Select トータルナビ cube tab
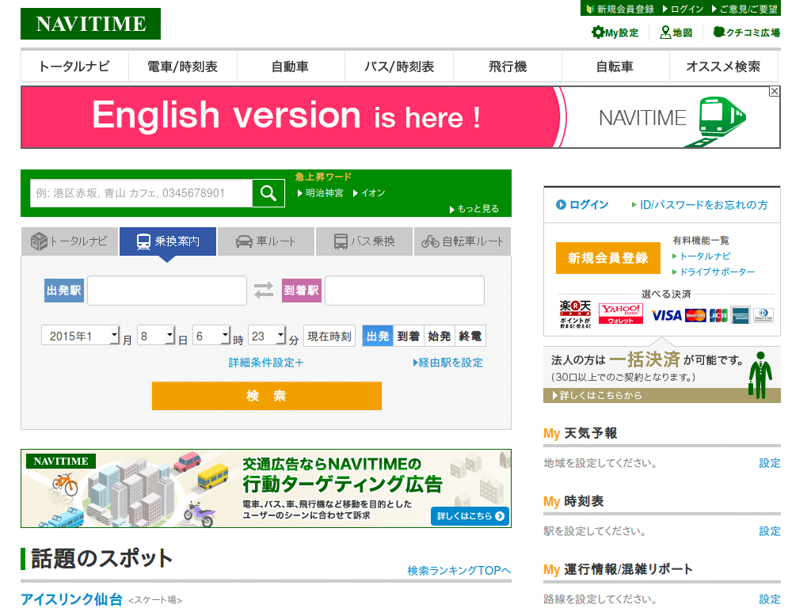 [x=70, y=241]
